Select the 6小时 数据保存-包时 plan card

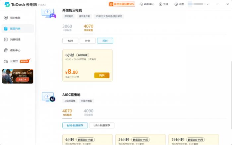(87, 139)
